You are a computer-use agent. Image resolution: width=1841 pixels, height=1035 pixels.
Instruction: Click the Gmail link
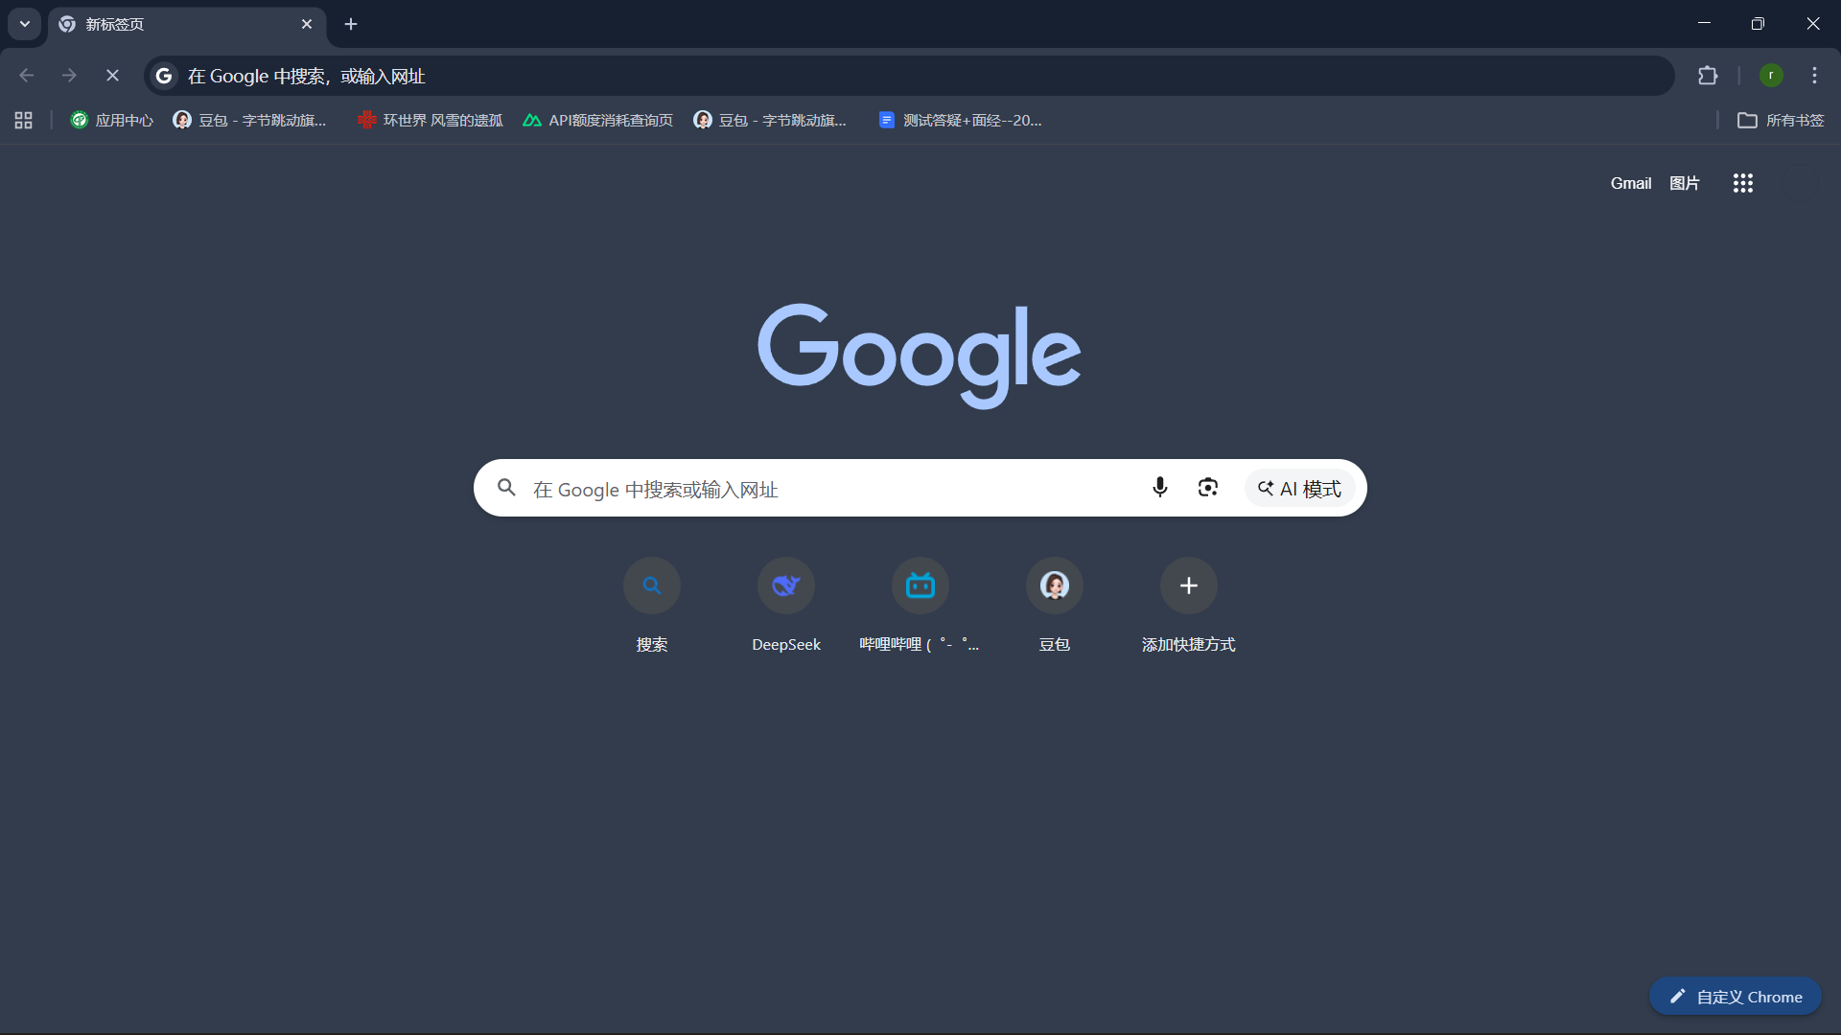point(1630,183)
